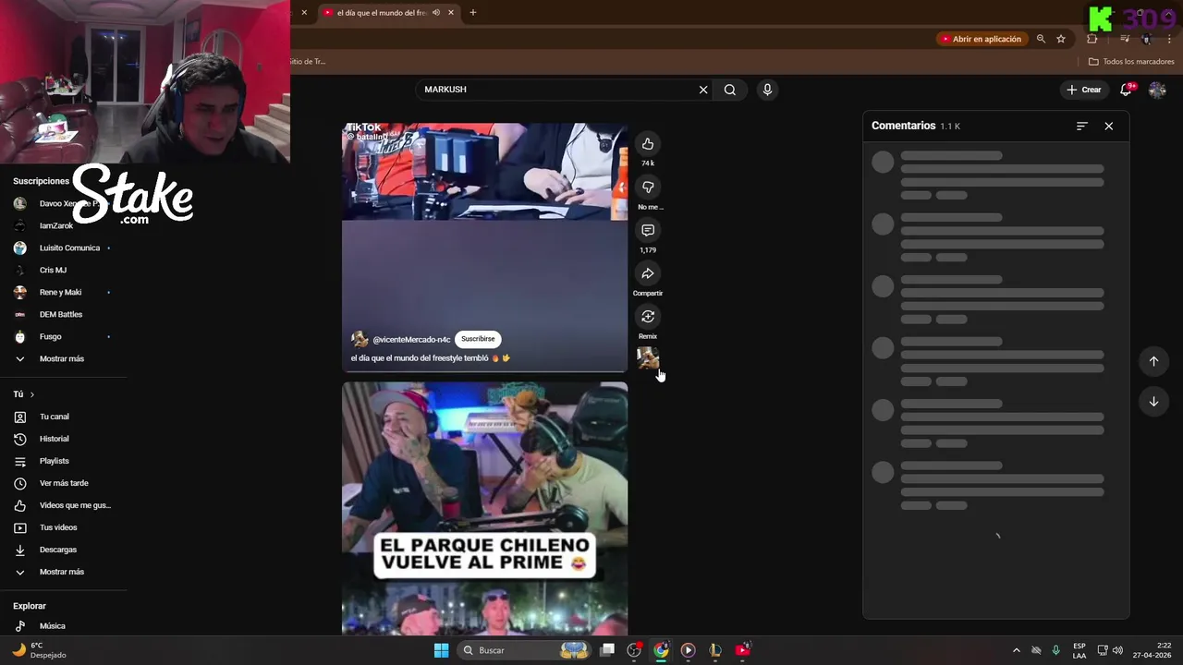Open Chrome extensions puzzle icon

[x=1092, y=39]
